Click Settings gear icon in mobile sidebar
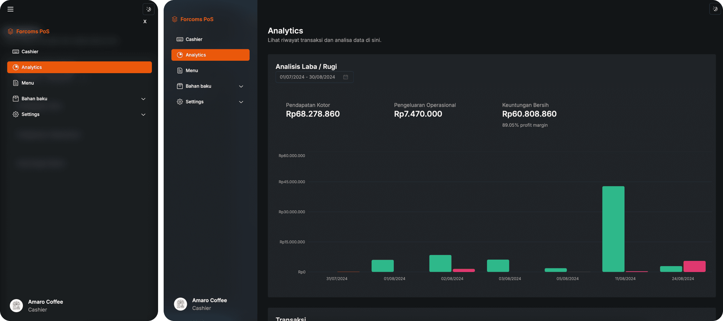Viewport: 723px width, 321px height. (16, 114)
